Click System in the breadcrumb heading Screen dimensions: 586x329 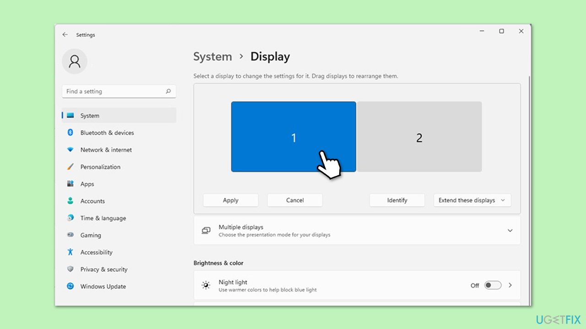(212, 57)
